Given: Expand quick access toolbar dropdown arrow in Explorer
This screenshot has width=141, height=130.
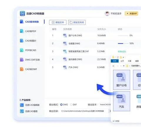Looking at the screenshot, I should tap(123, 57).
